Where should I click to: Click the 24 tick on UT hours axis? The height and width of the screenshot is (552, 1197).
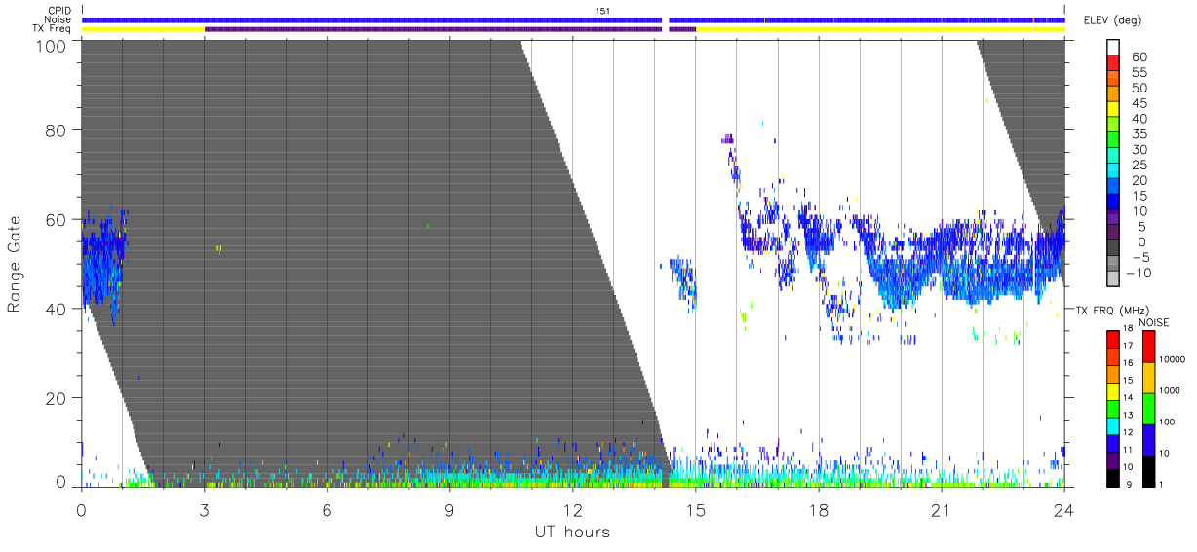click(1063, 510)
